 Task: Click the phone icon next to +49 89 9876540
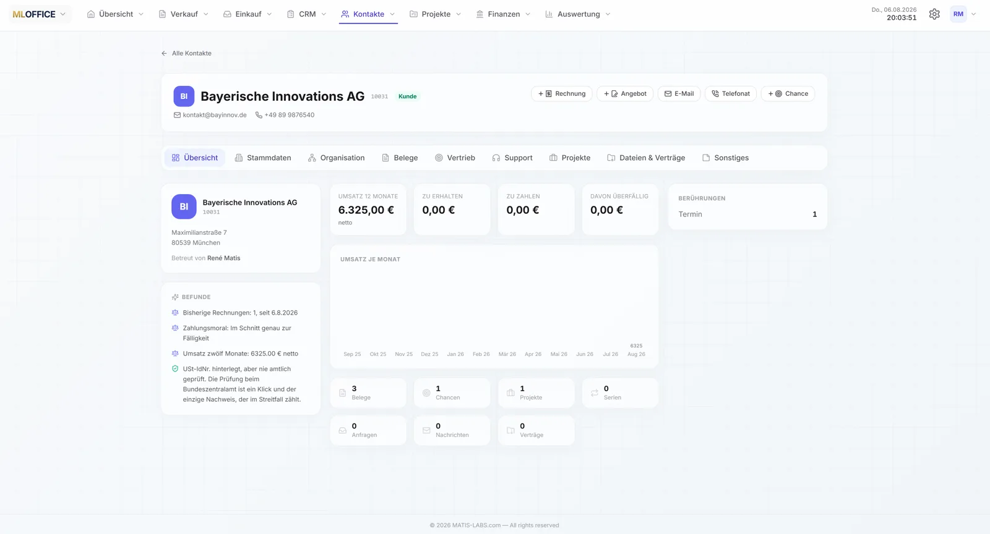point(259,115)
